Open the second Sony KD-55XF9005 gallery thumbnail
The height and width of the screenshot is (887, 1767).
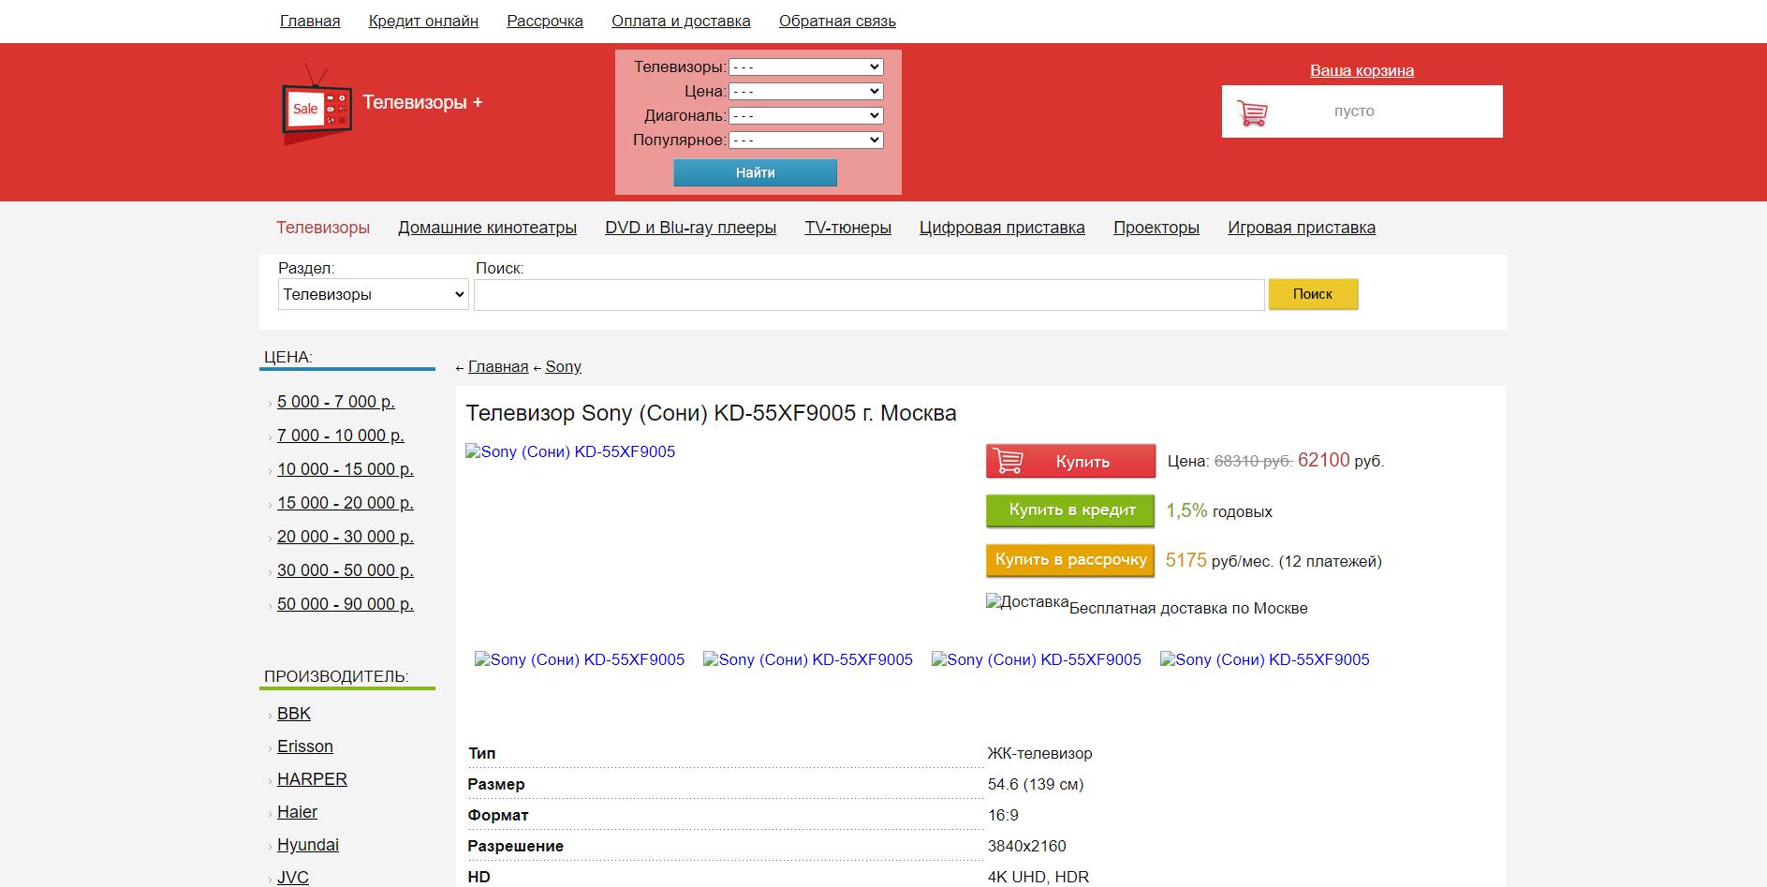[808, 659]
